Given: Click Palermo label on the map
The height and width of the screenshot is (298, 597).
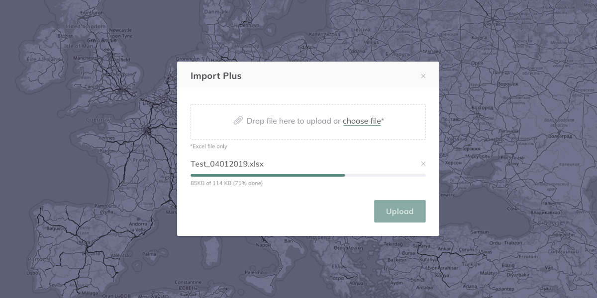Looking at the screenshot, I should click(254, 272).
